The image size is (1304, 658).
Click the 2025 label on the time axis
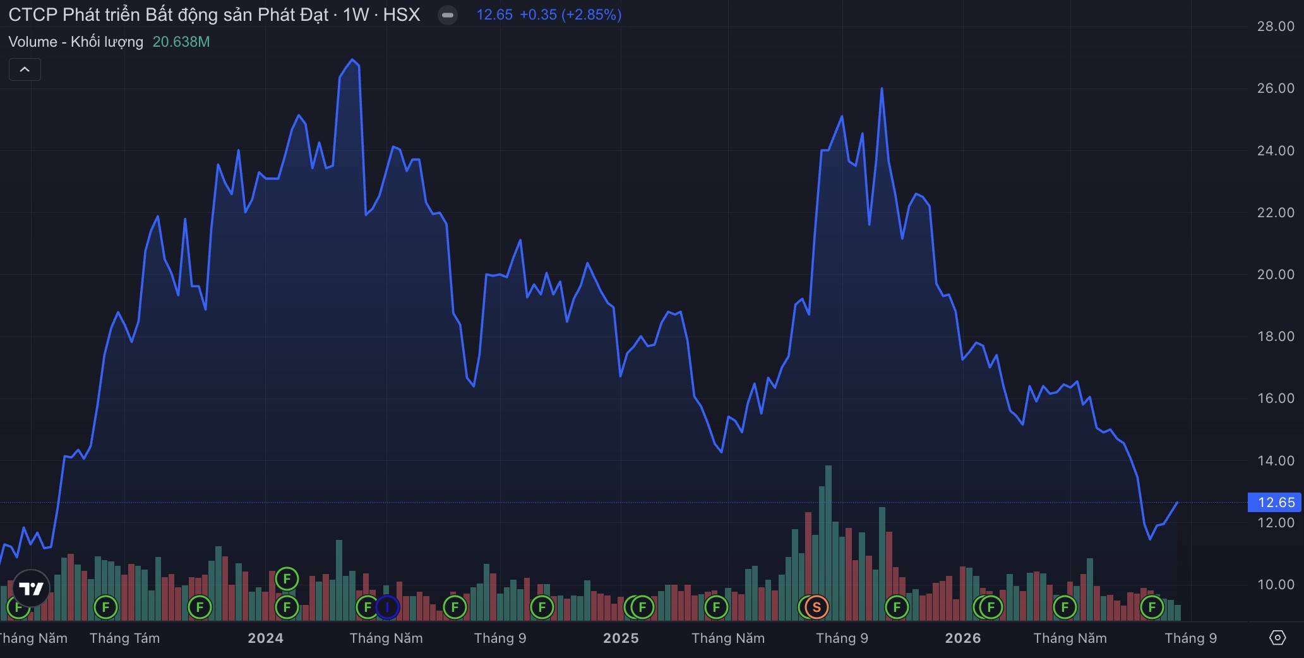click(x=621, y=638)
